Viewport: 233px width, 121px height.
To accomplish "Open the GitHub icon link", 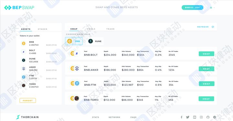I will pos(208,117).
